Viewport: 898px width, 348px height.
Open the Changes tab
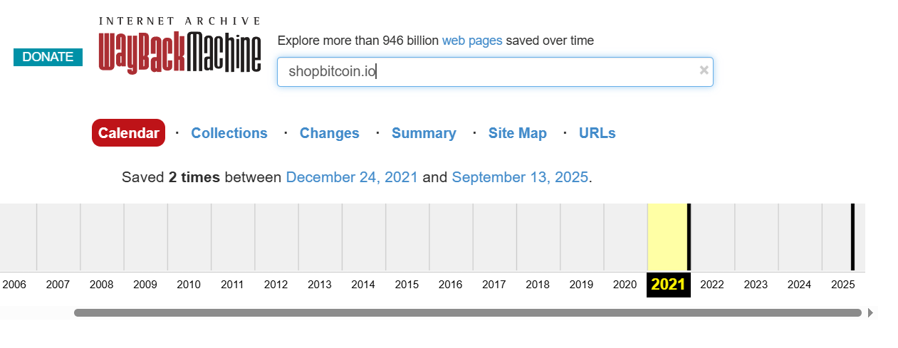pos(329,133)
